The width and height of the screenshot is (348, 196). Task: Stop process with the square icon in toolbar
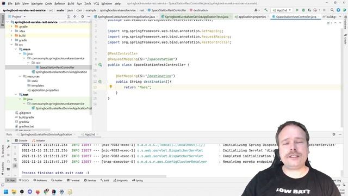pos(324,10)
